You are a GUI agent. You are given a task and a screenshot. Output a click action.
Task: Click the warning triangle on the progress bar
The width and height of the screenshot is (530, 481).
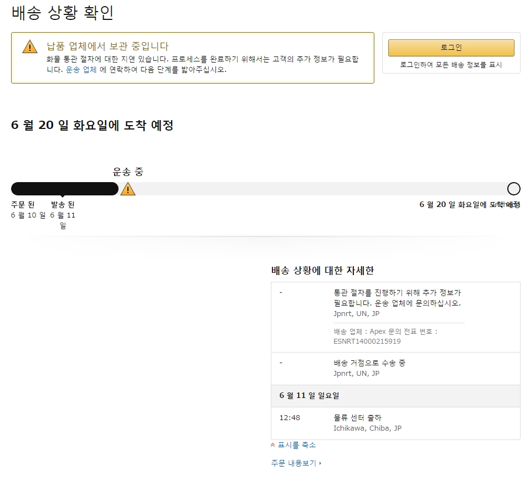coord(128,189)
